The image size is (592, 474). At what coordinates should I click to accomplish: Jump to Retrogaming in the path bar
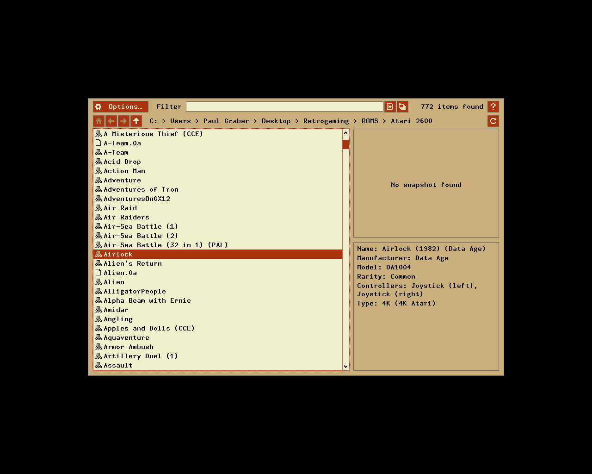tap(326, 121)
